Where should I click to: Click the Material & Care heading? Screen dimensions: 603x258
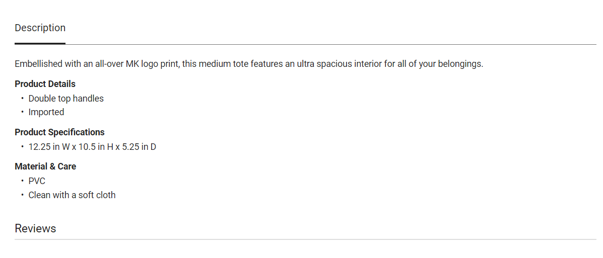45,166
